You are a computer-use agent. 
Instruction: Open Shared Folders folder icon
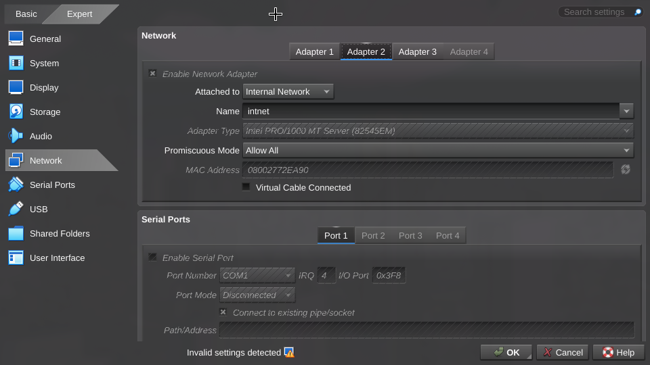point(16,233)
